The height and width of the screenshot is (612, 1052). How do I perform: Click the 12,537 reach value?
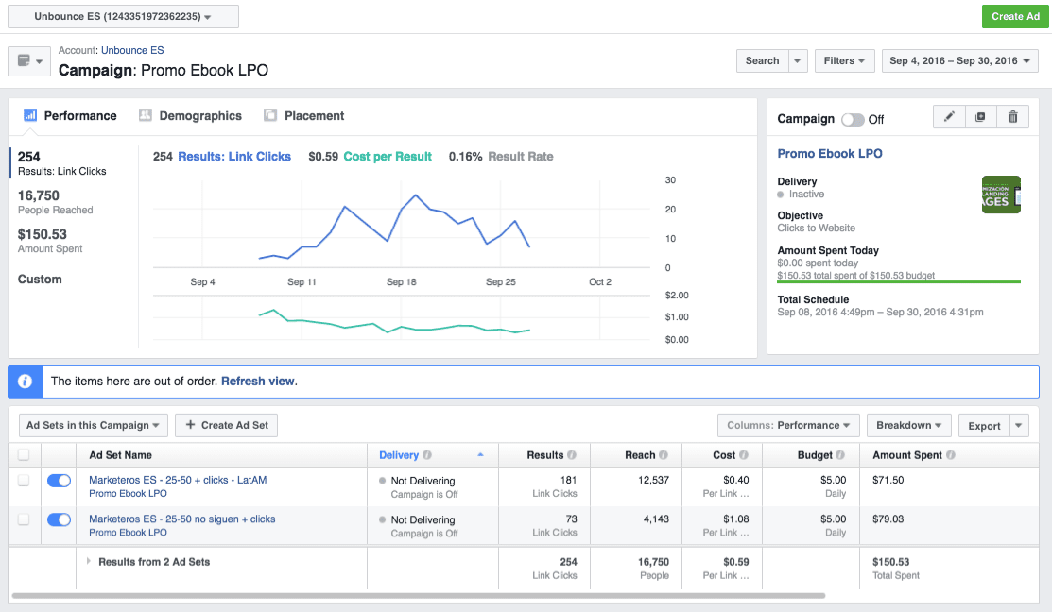pos(653,480)
